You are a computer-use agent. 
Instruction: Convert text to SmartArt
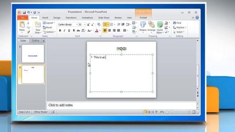point(134,32)
